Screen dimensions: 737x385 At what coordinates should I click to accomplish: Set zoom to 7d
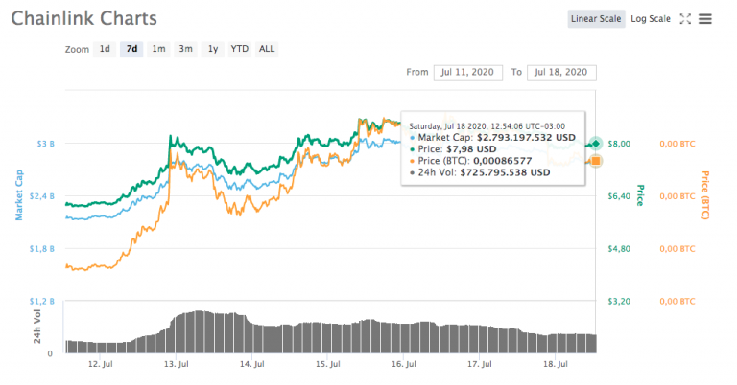(x=131, y=49)
